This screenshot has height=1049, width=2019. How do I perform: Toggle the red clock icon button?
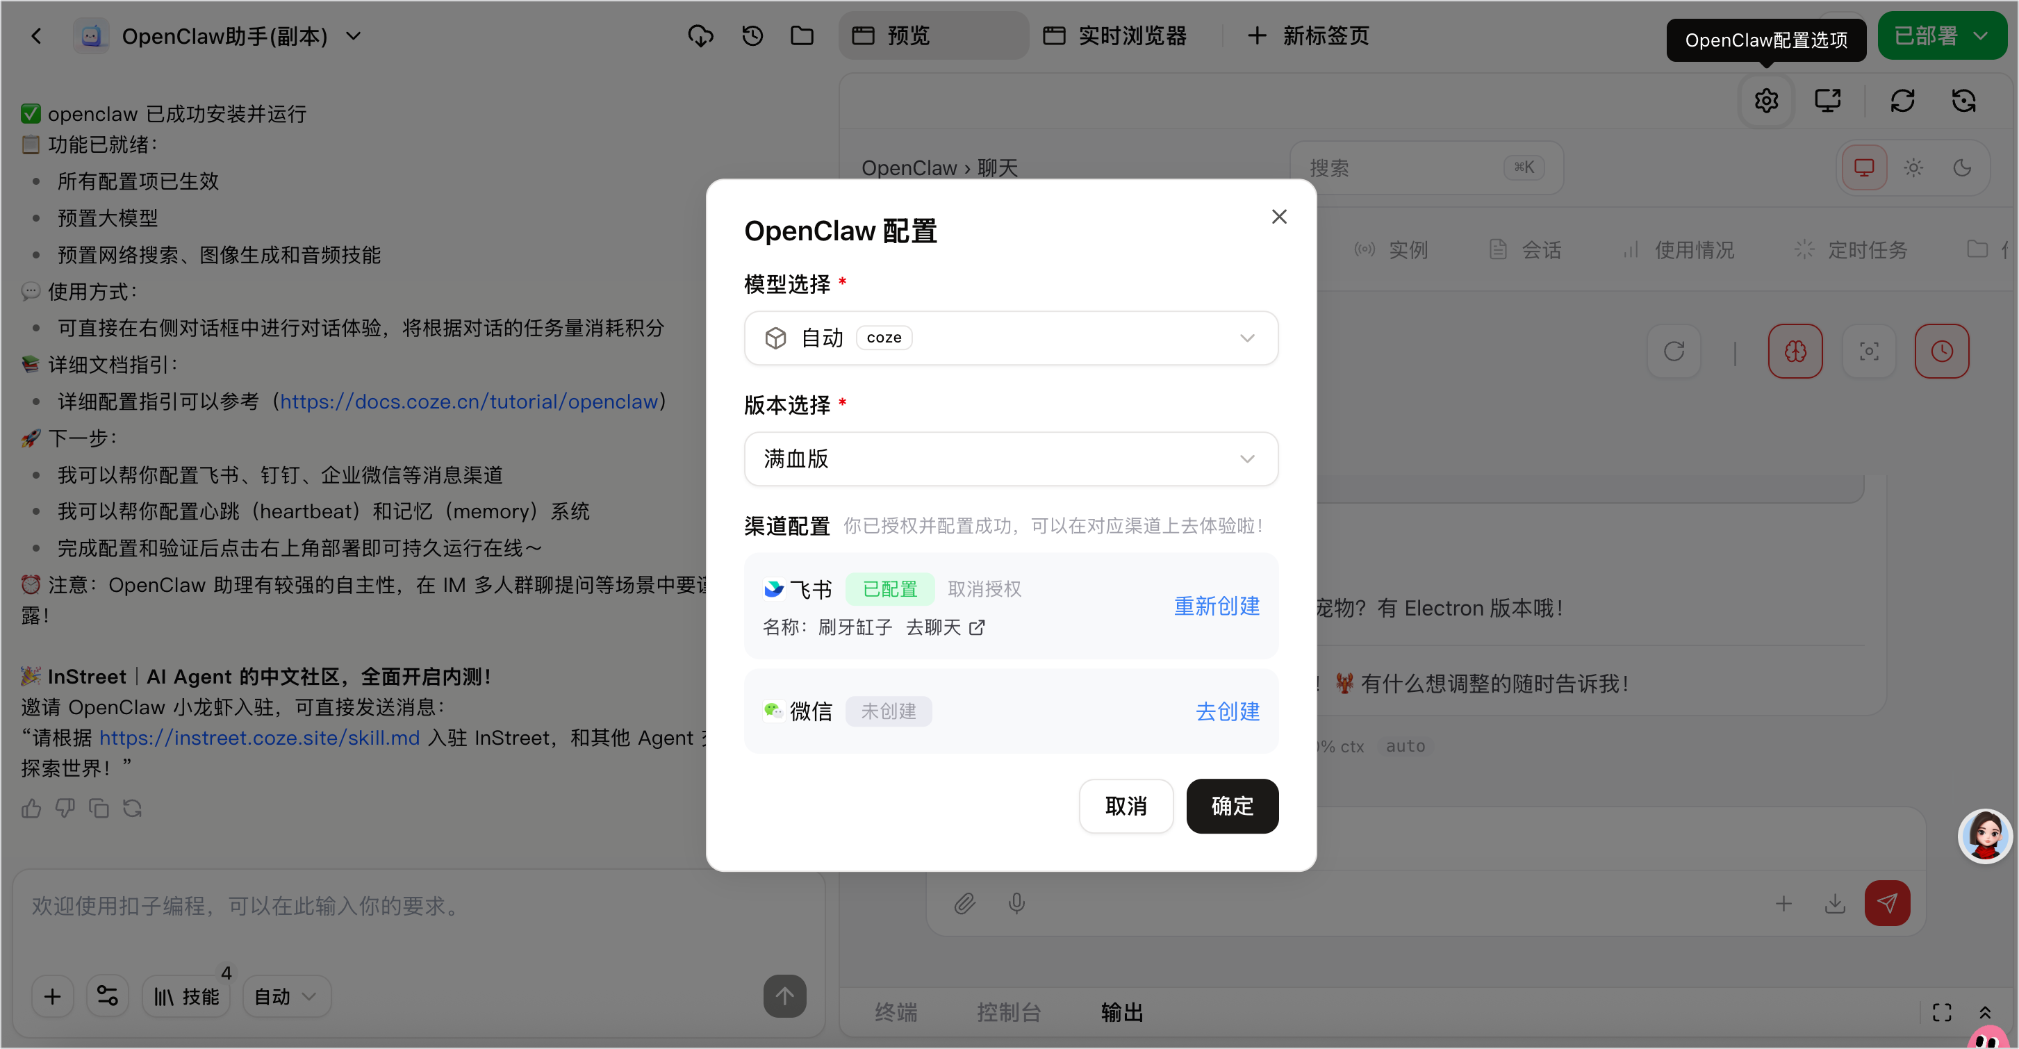coord(1941,351)
